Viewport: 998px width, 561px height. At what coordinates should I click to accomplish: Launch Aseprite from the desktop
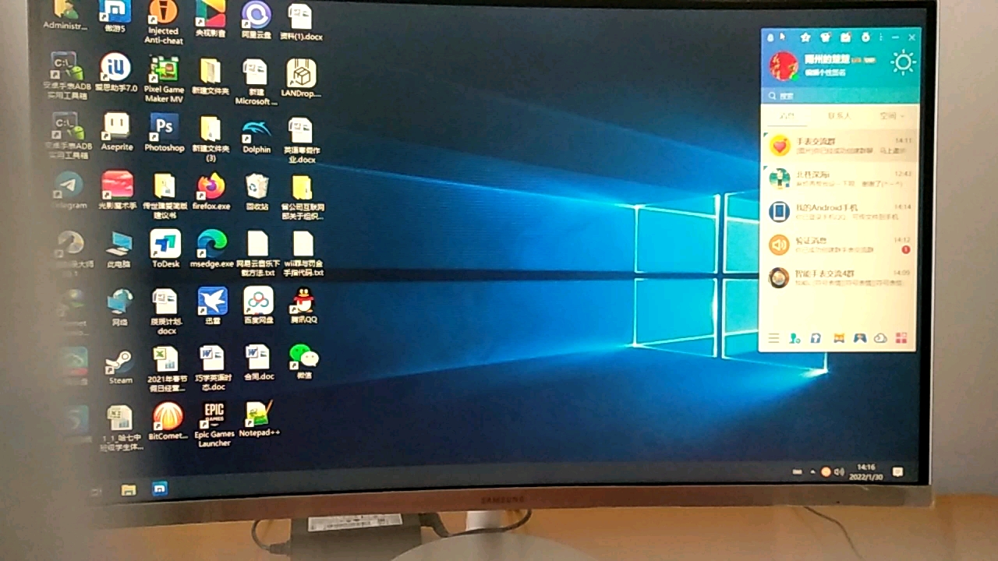coord(117,132)
